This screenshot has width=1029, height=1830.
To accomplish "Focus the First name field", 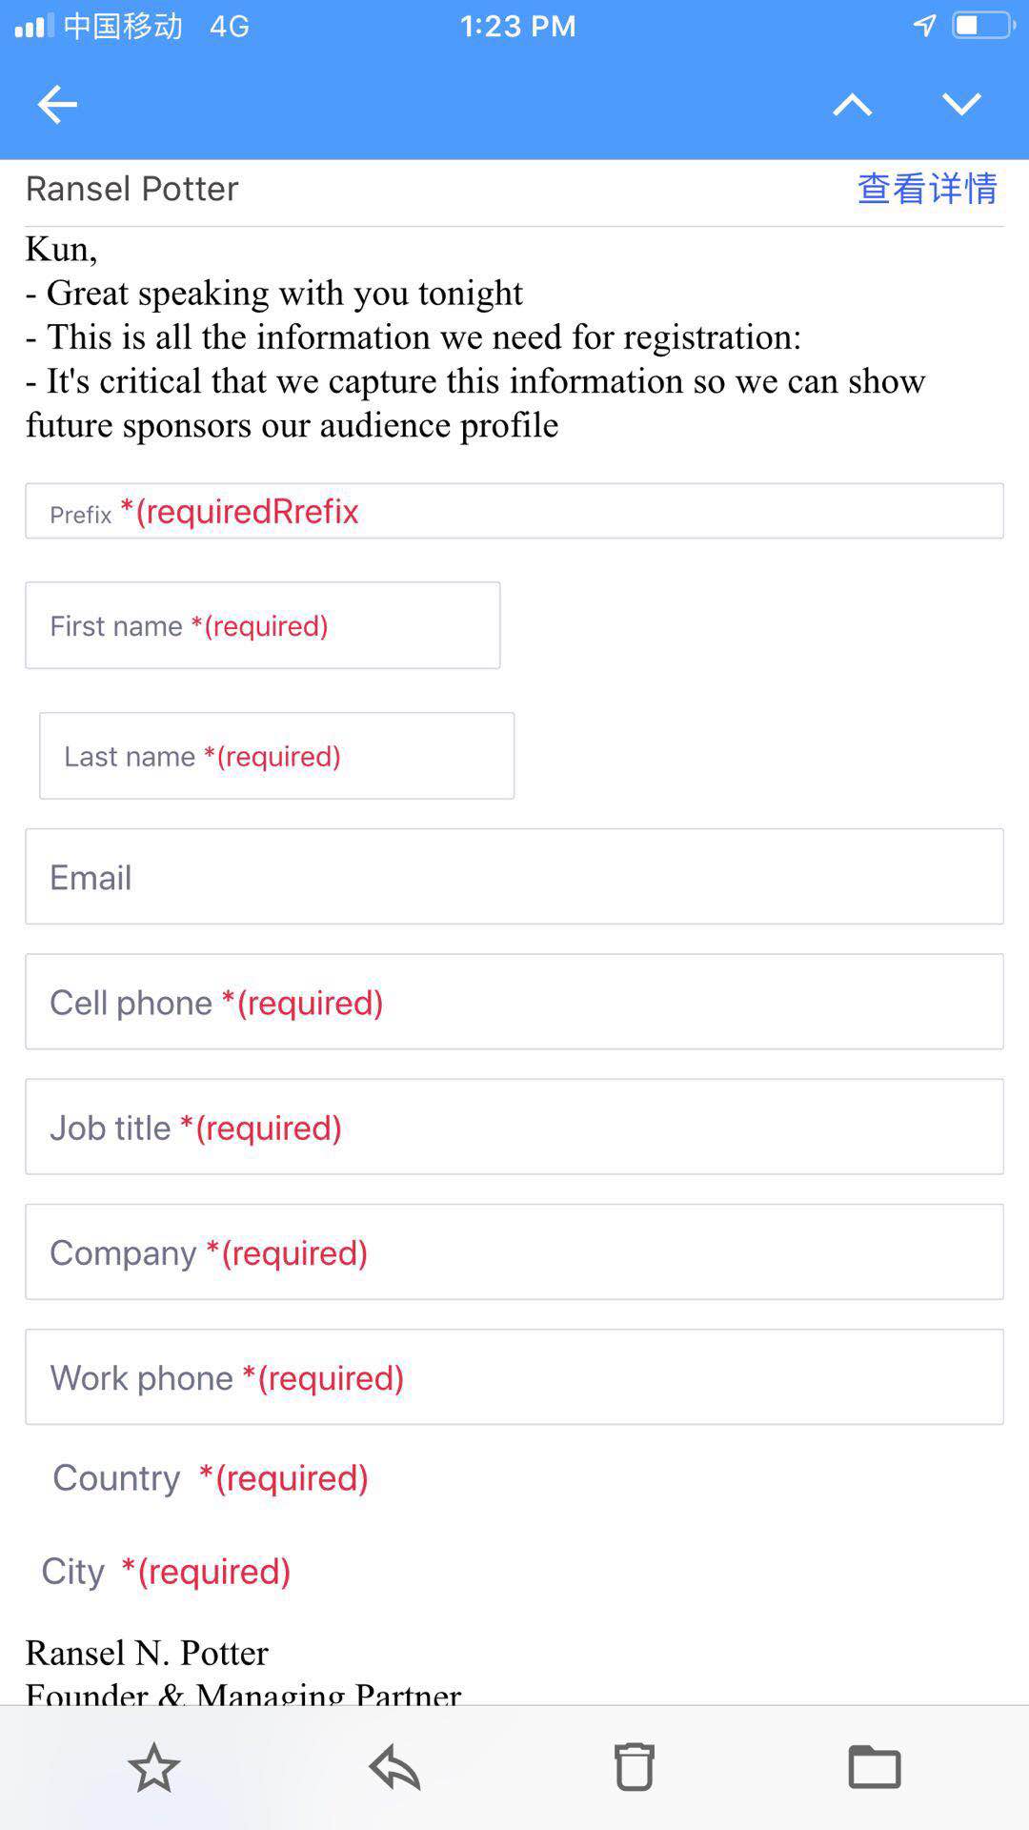I will 263,625.
